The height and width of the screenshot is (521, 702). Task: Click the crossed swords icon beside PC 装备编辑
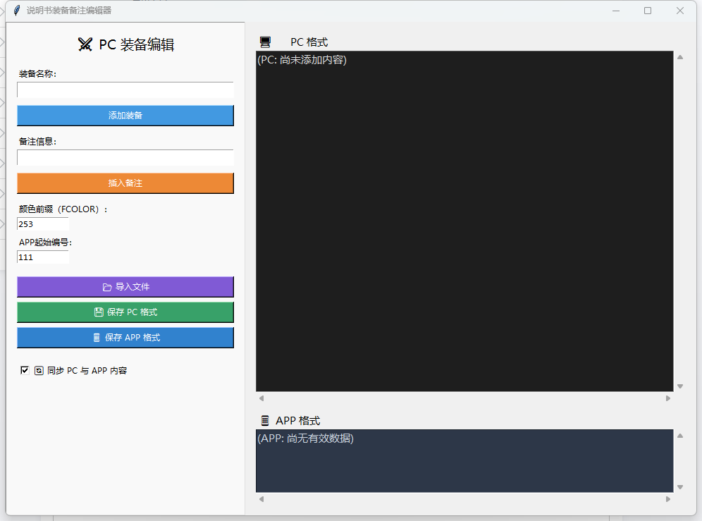point(85,44)
